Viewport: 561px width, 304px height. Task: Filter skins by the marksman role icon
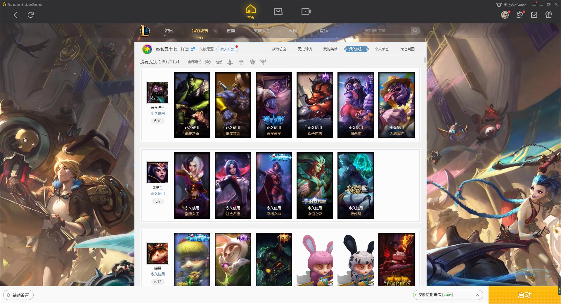(x=241, y=62)
